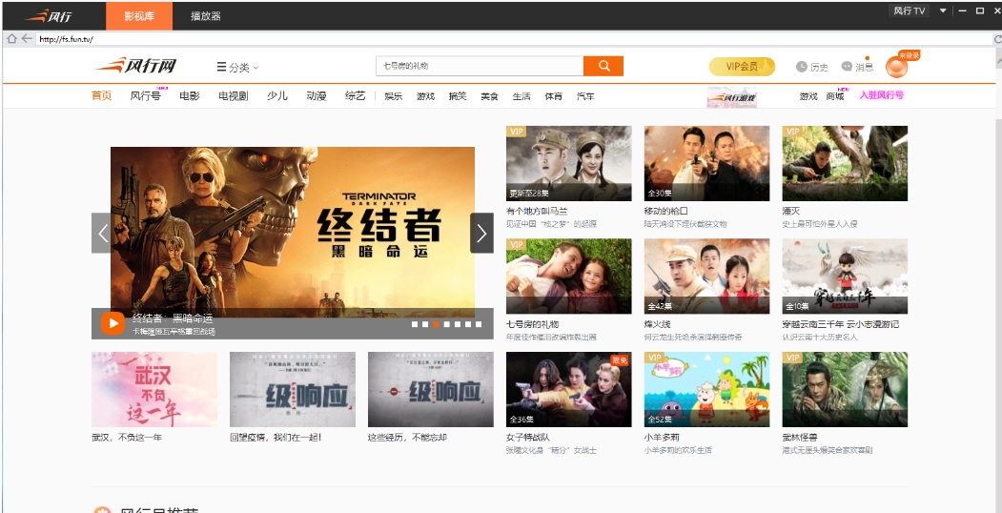The height and width of the screenshot is (513, 1002).
Task: Open the 武林怪兽 thumbnail
Action: tap(845, 390)
